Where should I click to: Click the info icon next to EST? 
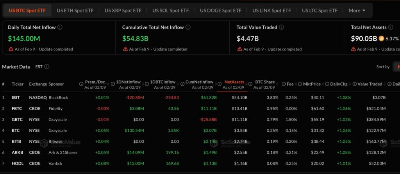click(x=47, y=67)
